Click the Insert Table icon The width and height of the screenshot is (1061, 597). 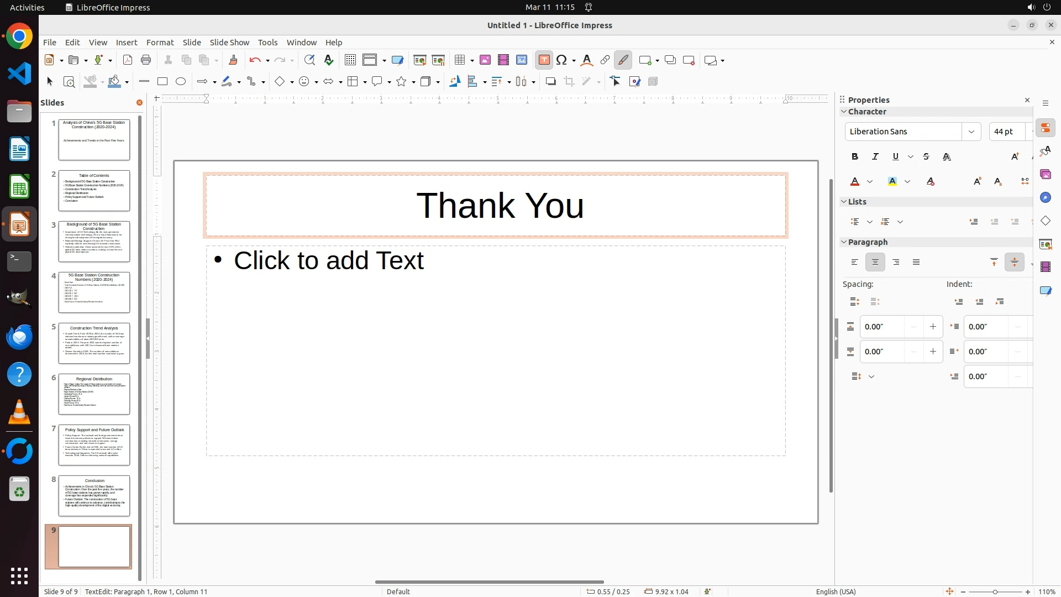click(460, 60)
